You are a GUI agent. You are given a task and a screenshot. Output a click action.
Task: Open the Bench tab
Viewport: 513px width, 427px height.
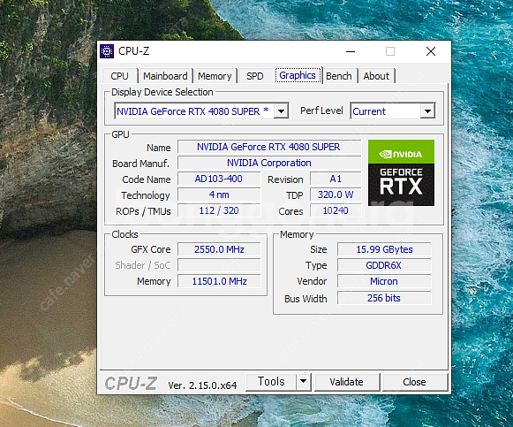[x=339, y=76]
